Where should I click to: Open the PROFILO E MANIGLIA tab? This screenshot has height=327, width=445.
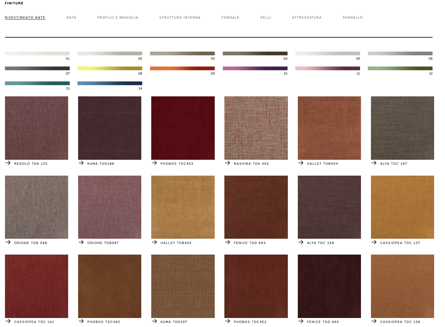click(118, 18)
